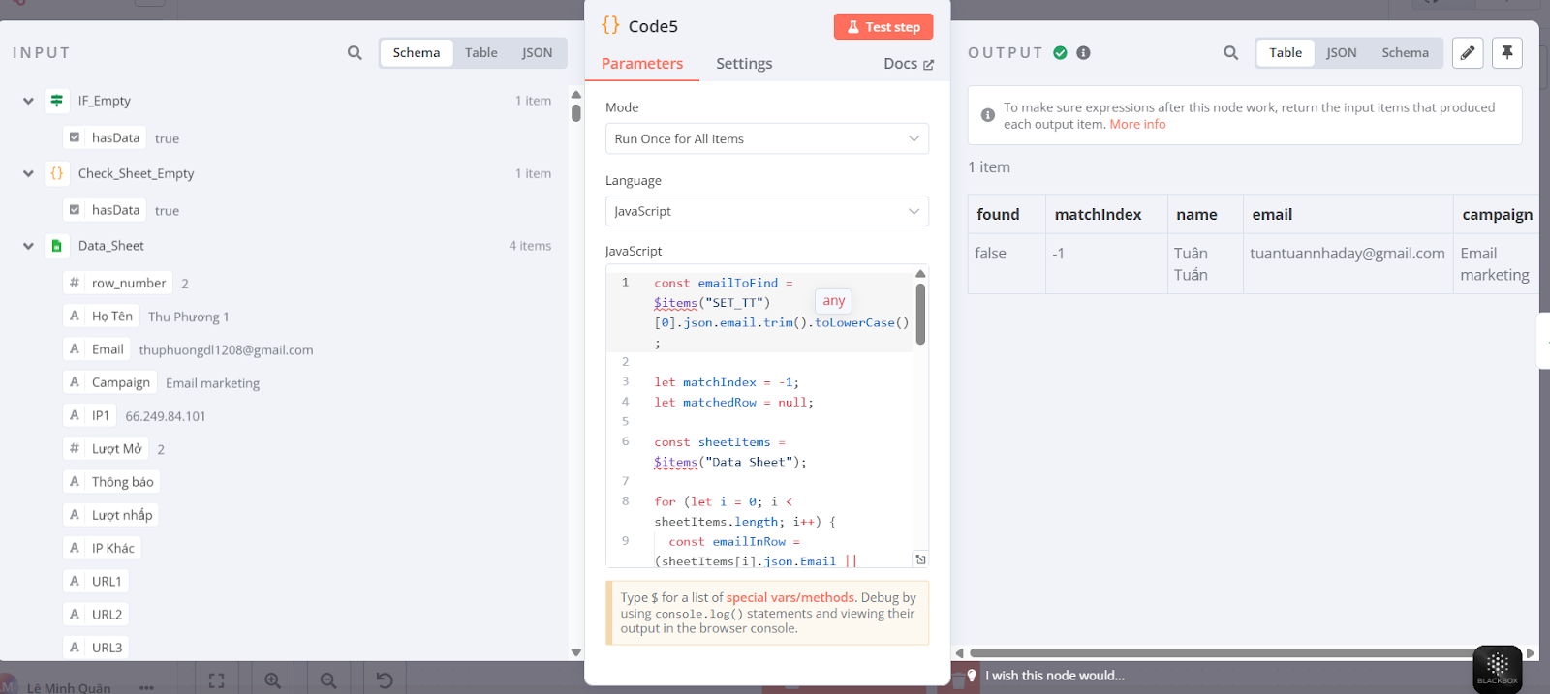The image size is (1550, 694).
Task: Click the IP Khác field pill
Action: click(102, 548)
